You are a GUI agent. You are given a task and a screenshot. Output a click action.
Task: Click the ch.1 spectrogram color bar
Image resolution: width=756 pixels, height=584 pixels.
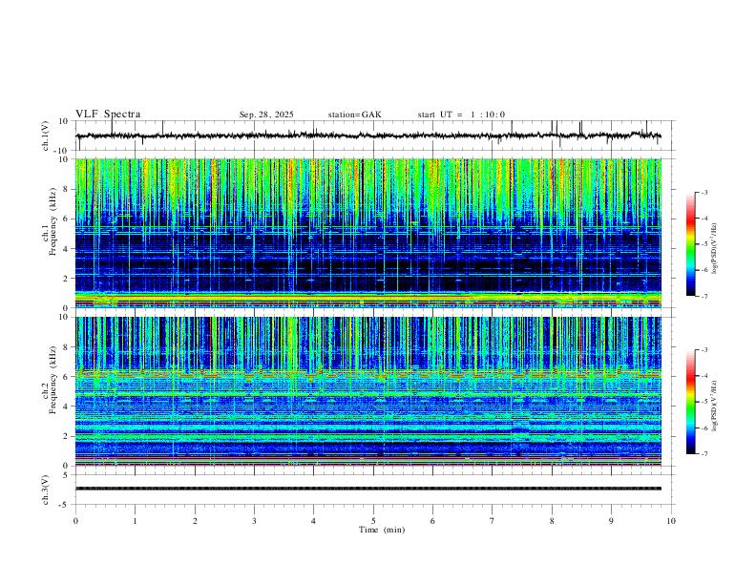tap(691, 244)
